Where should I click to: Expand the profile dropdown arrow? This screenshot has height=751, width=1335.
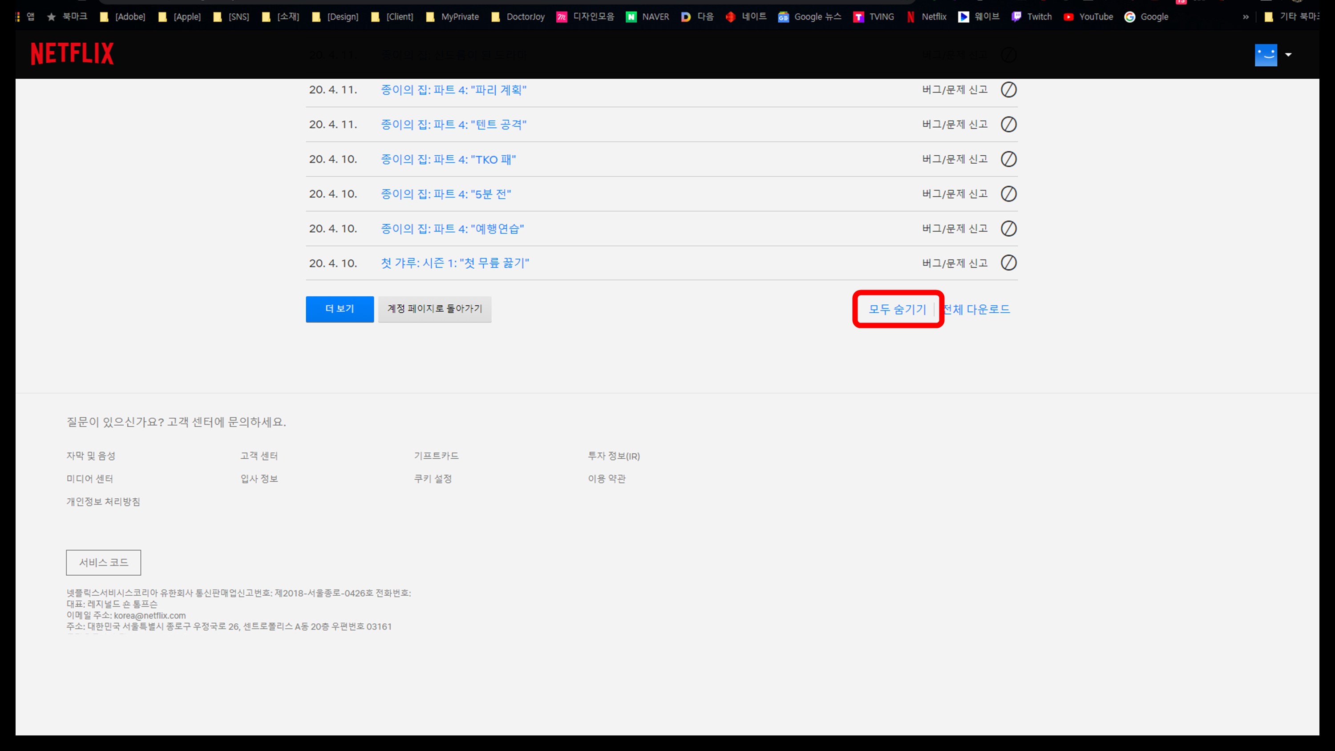1288,54
